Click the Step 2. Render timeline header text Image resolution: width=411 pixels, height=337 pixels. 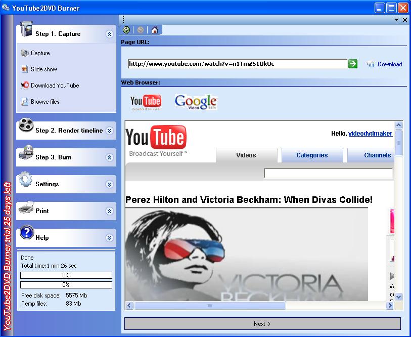pyautogui.click(x=69, y=131)
